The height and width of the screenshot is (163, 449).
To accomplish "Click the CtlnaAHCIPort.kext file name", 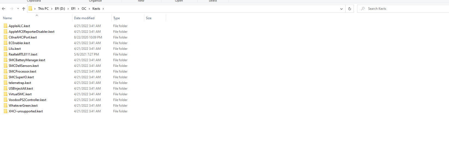I will click(23, 37).
